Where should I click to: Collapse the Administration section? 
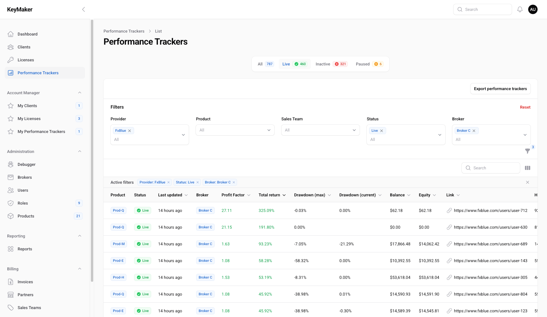(80, 151)
